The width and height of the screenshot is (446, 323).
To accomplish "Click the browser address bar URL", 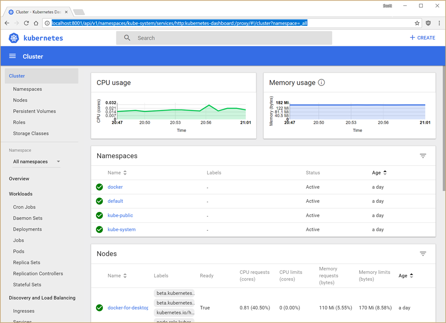I will [x=179, y=23].
